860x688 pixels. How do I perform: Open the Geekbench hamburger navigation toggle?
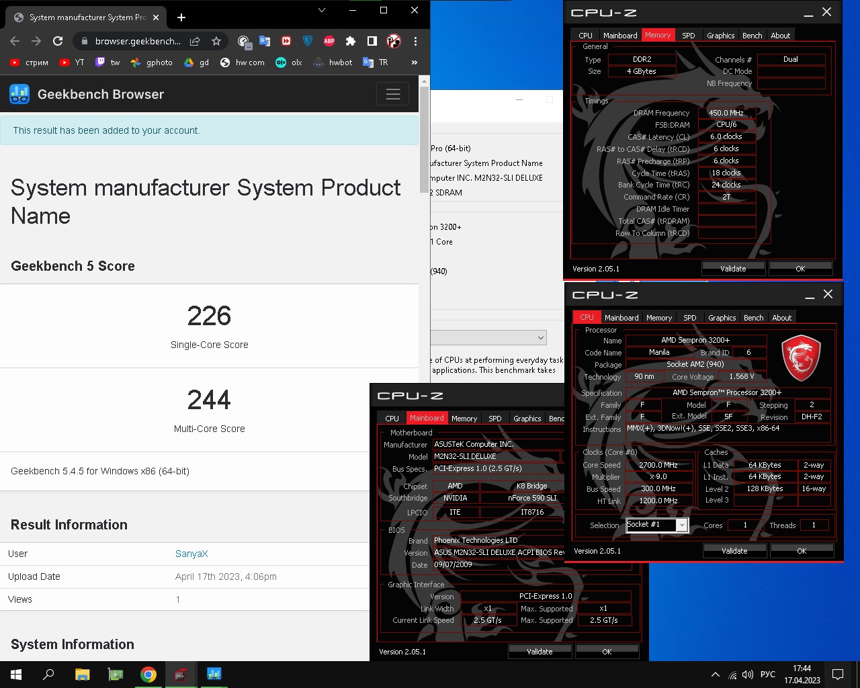coord(393,94)
